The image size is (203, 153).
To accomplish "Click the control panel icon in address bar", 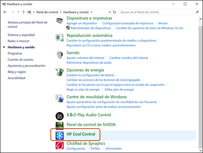I will pyautogui.click(x=29, y=12).
